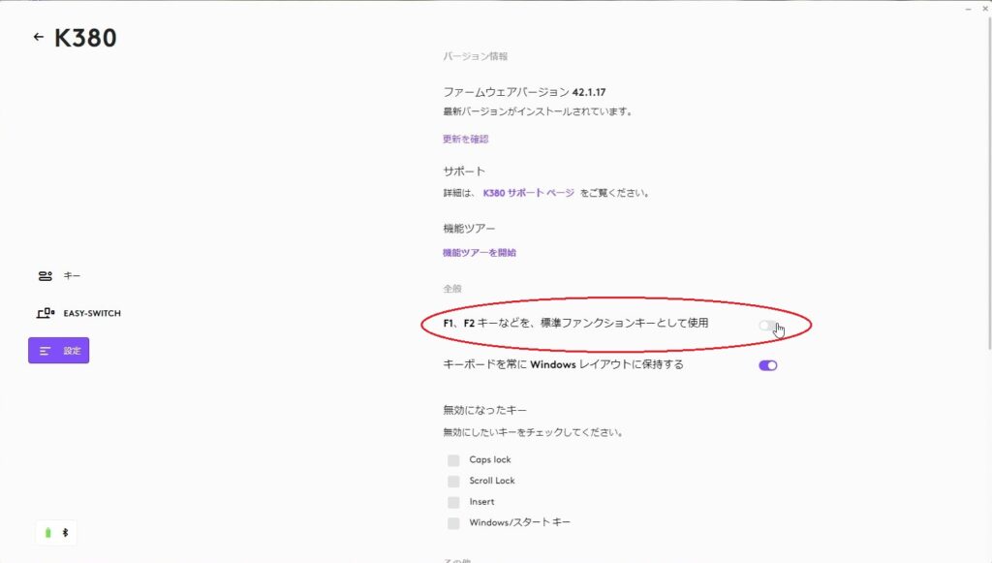Click the keys icon beside キー

[x=45, y=276]
